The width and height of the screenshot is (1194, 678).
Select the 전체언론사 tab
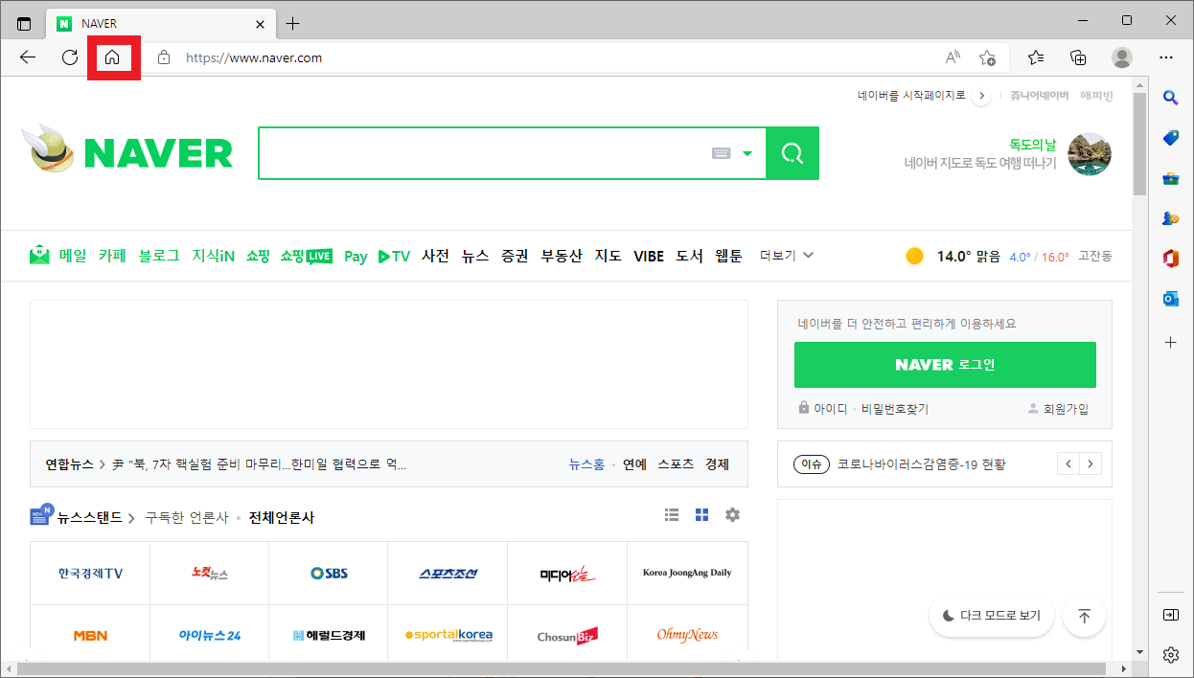tap(282, 517)
